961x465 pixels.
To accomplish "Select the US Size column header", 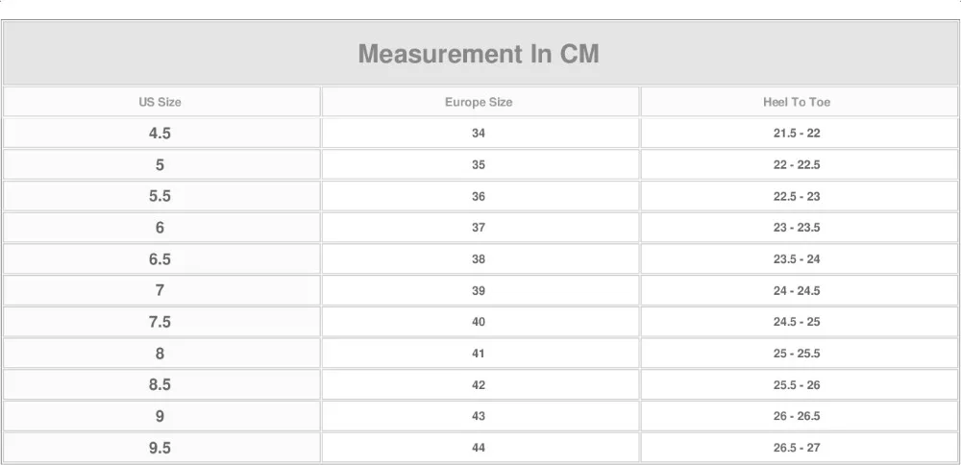I will point(160,102).
